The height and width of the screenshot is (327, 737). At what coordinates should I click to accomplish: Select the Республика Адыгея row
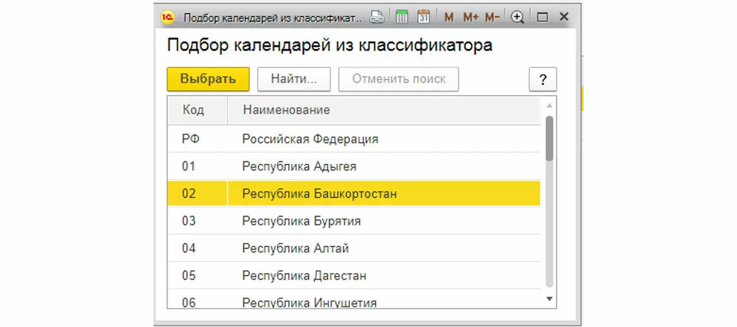click(x=299, y=166)
